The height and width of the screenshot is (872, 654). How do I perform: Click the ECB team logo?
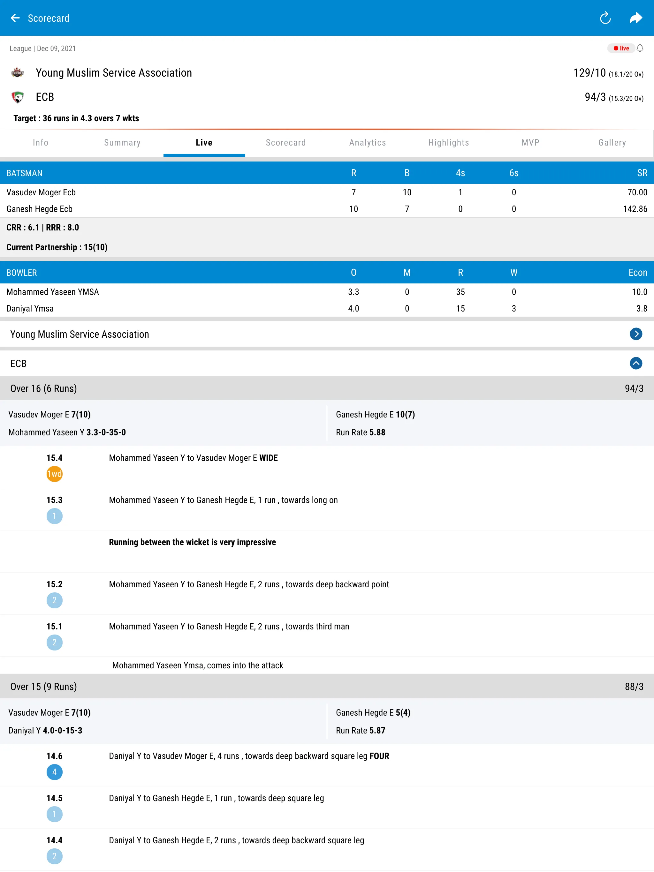click(17, 97)
